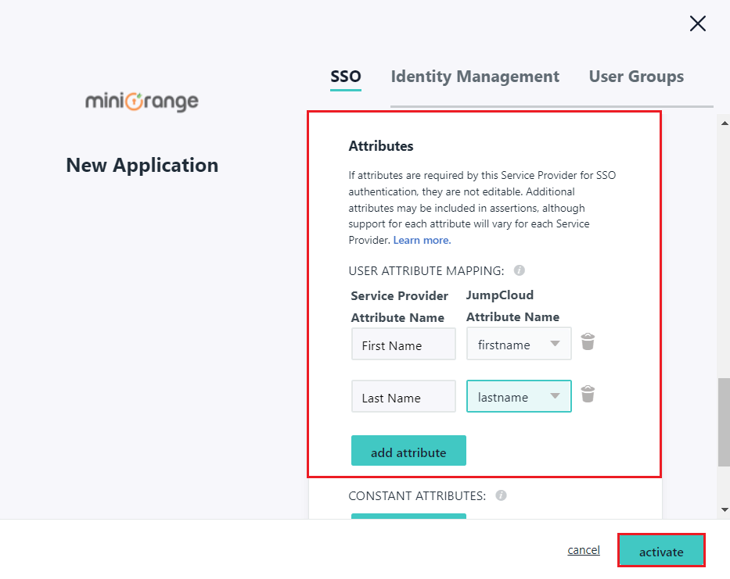Delete the First Name attribute row
Screen dimensions: 730x579
(x=588, y=341)
